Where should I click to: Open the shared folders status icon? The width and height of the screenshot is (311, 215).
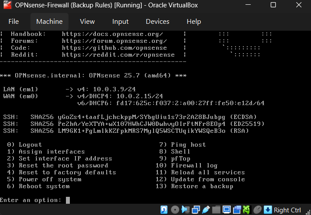point(216,210)
